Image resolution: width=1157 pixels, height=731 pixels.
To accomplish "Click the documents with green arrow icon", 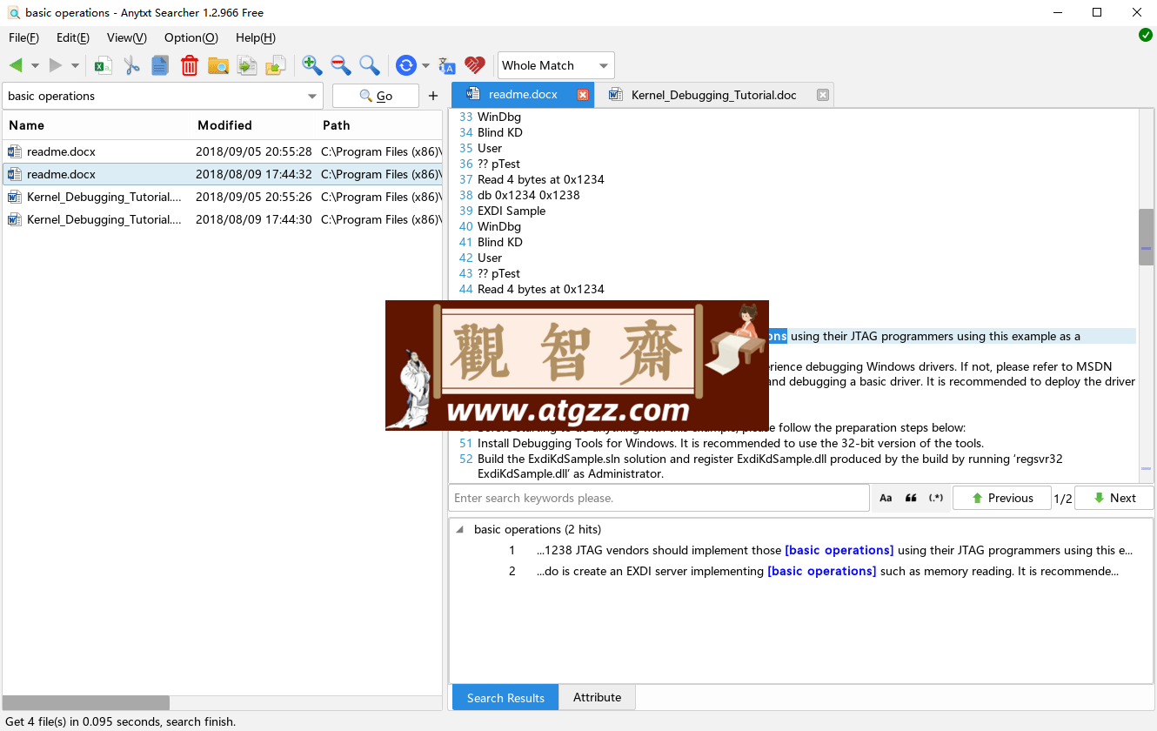I will click(247, 65).
